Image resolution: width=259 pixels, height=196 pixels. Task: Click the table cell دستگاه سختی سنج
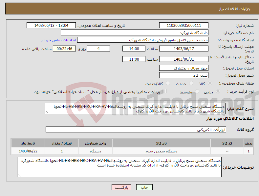pos(161,151)
